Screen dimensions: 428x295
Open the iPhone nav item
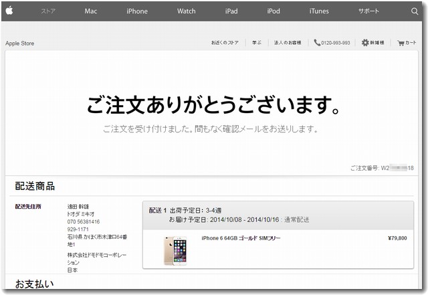click(x=137, y=11)
